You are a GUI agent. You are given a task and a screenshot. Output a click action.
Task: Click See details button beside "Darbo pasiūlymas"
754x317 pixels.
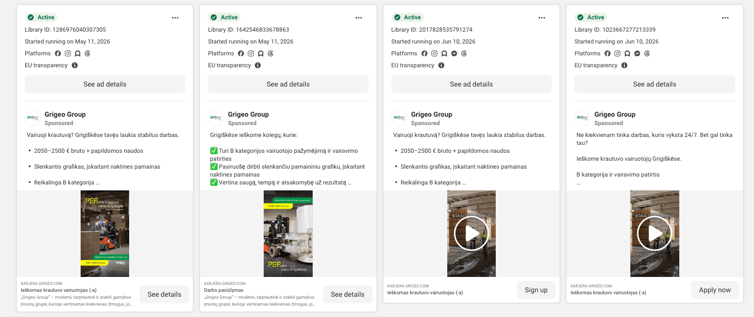pyautogui.click(x=347, y=294)
